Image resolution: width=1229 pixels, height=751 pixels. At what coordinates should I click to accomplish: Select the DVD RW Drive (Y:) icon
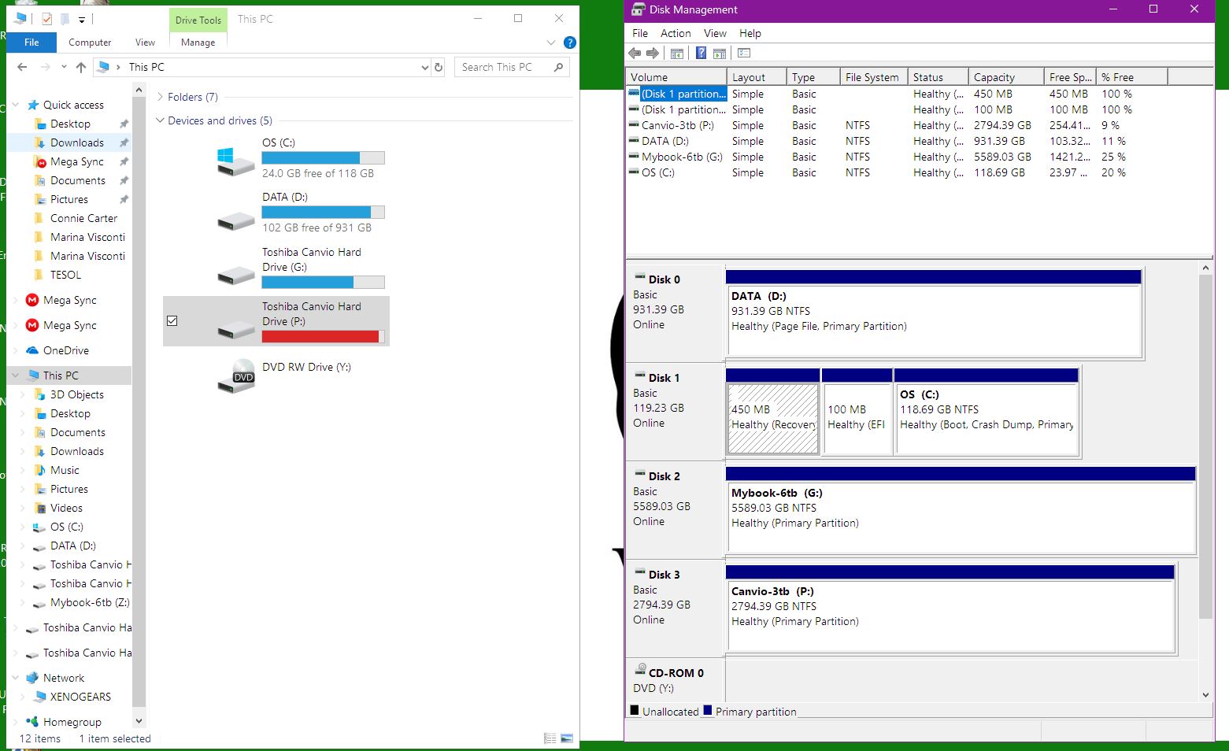[x=235, y=375]
